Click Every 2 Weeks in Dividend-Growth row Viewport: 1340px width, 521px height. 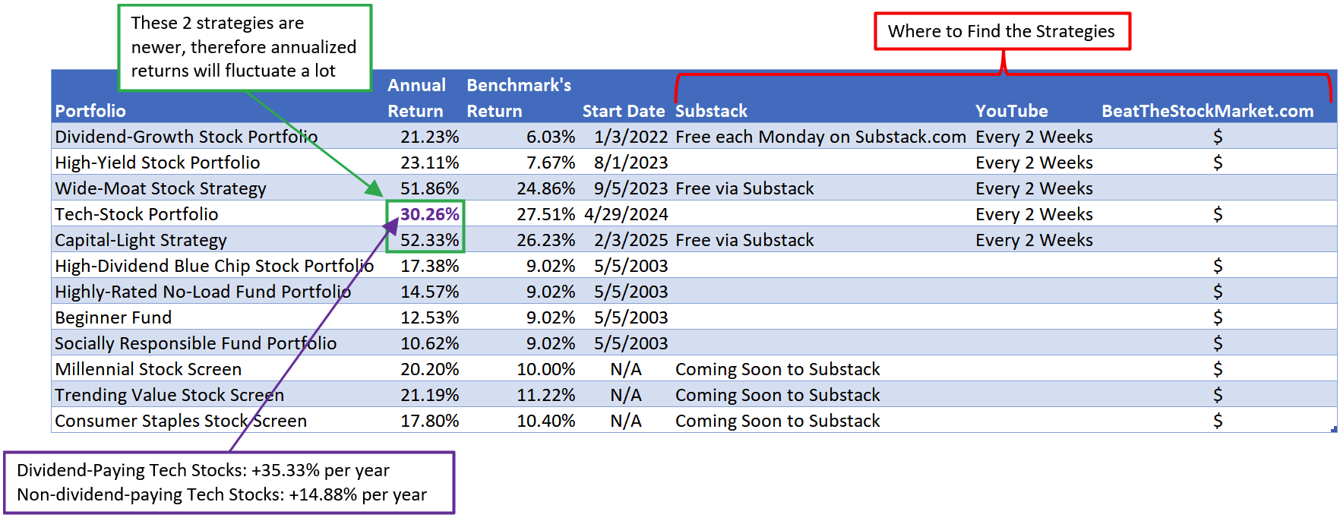1035,137
